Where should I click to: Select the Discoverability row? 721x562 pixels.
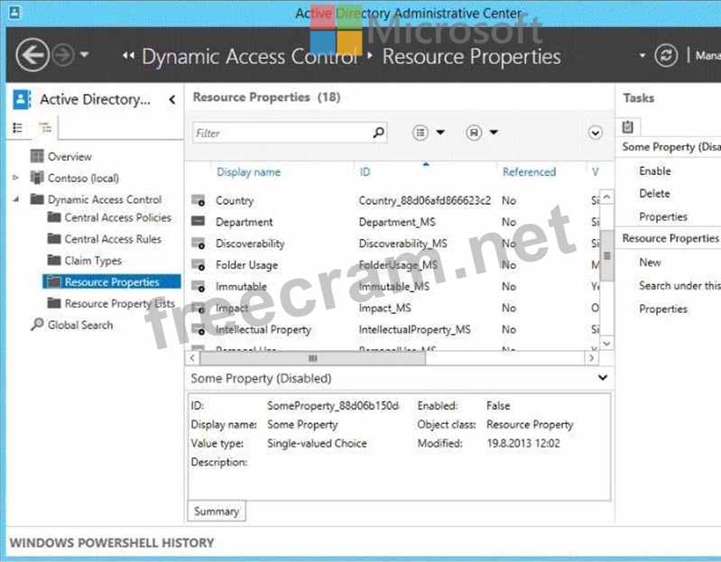click(394, 244)
